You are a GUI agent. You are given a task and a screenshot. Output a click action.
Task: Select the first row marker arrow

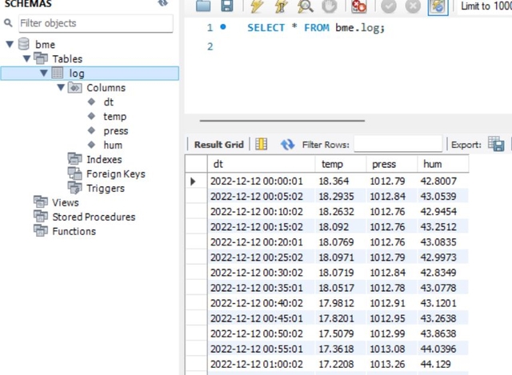(193, 182)
